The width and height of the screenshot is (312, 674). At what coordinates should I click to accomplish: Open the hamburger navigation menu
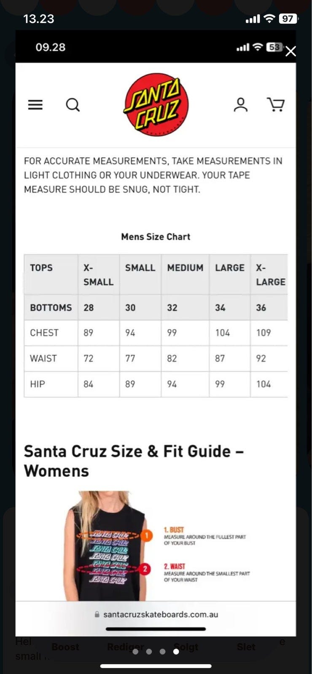click(35, 104)
